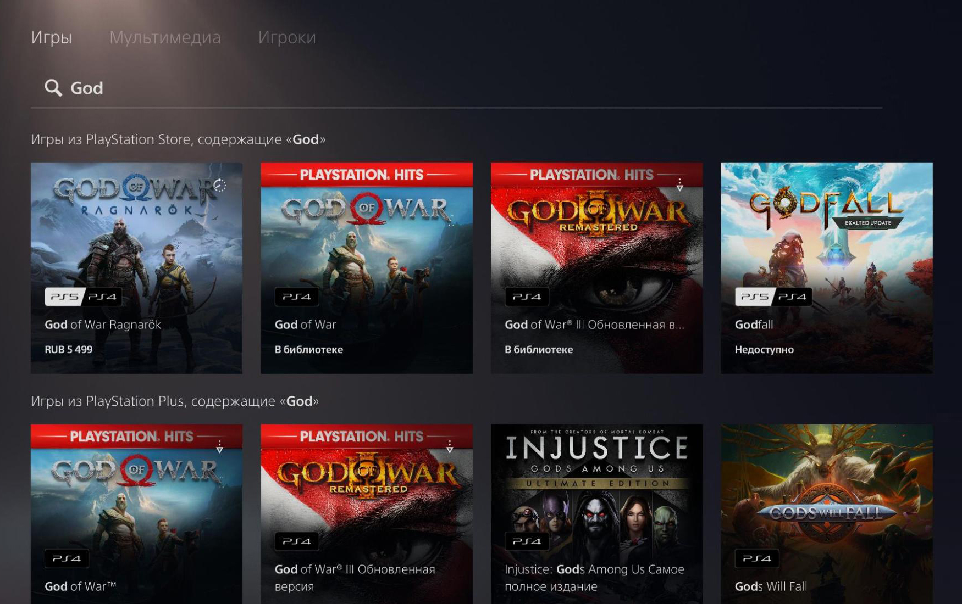Screen dimensions: 962x604
Task: Click the Недоступно status under Godfall
Action: [764, 350]
